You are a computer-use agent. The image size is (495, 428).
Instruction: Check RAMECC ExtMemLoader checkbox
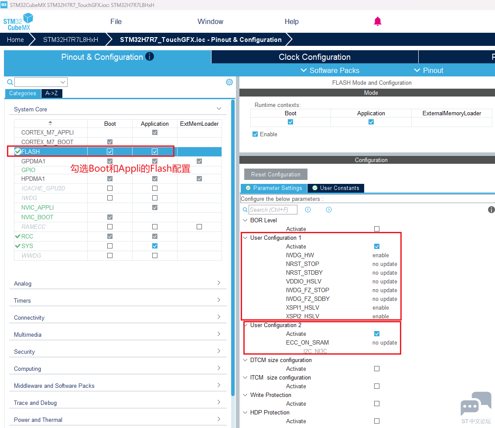coord(199,227)
